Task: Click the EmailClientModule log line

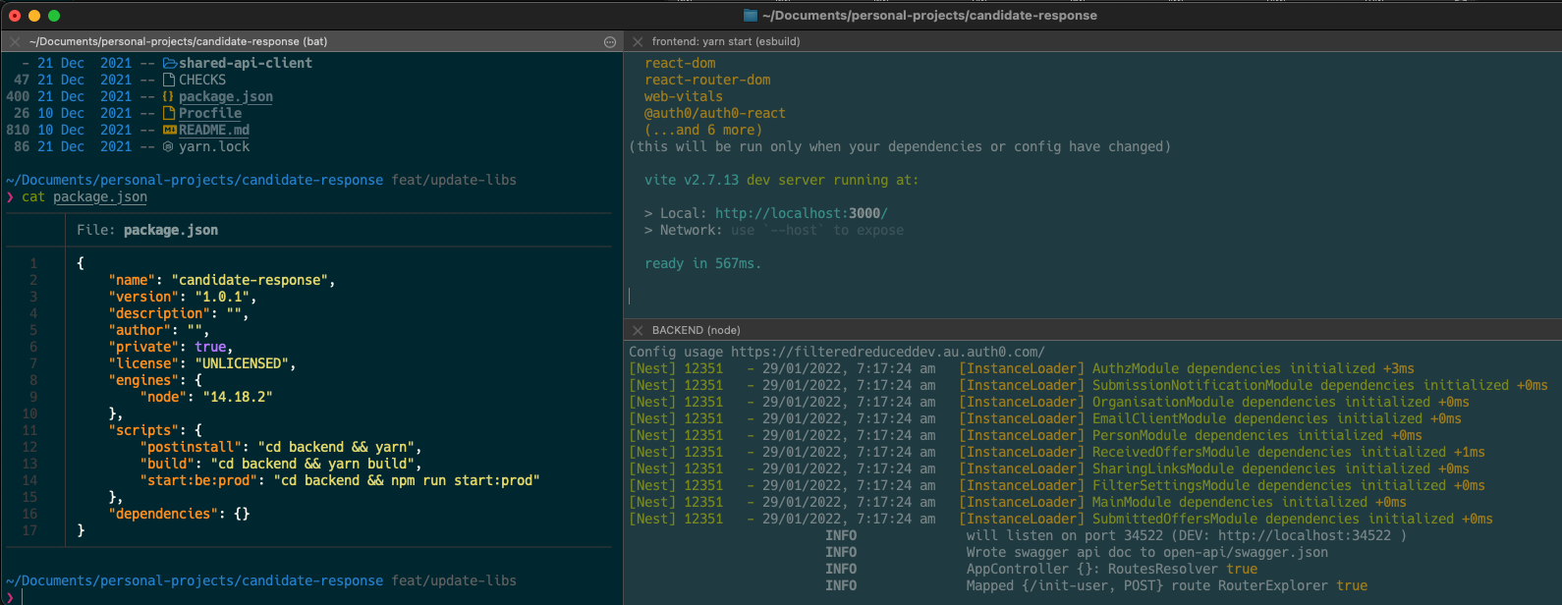Action: point(1045,418)
